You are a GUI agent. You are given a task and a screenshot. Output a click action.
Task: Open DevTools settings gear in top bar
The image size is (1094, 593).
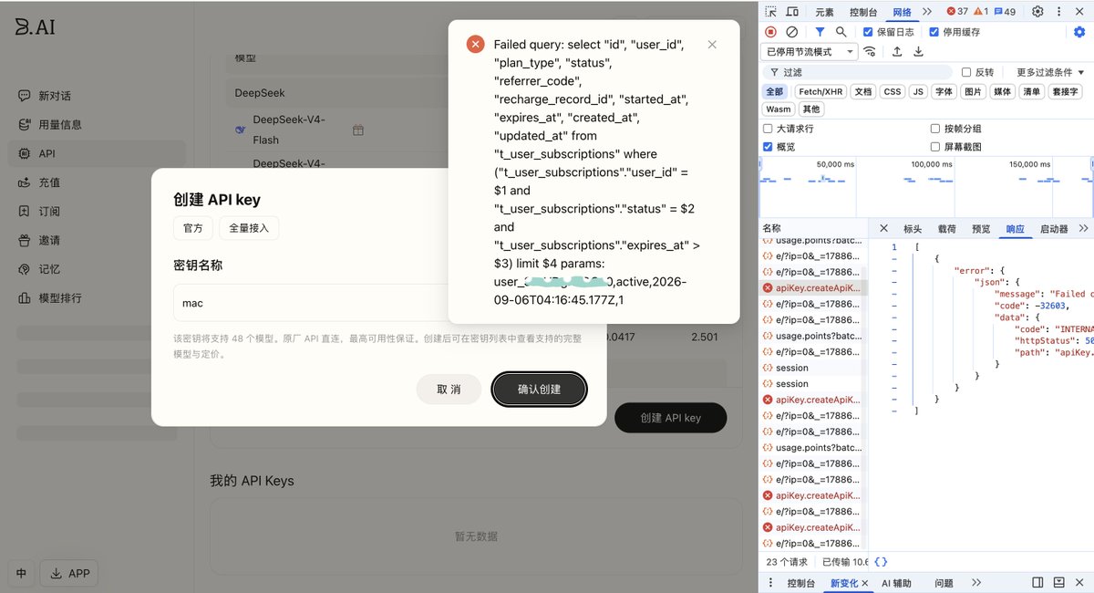pyautogui.click(x=1037, y=12)
